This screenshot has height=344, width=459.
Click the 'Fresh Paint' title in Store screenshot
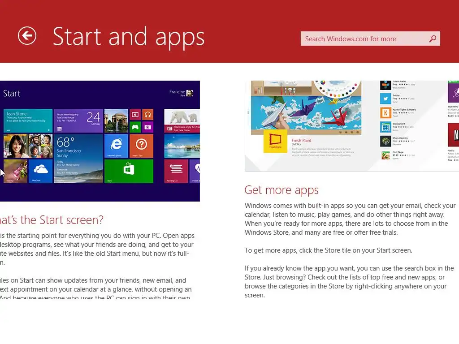pyautogui.click(x=301, y=140)
